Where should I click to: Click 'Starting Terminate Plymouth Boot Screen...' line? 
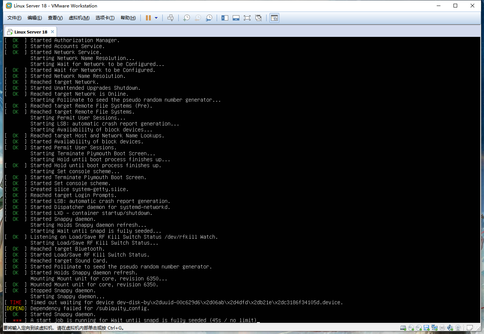pos(93,153)
